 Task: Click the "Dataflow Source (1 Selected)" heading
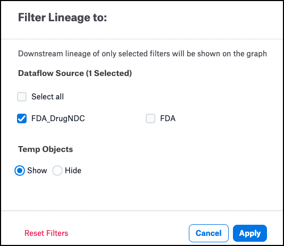[x=75, y=73]
